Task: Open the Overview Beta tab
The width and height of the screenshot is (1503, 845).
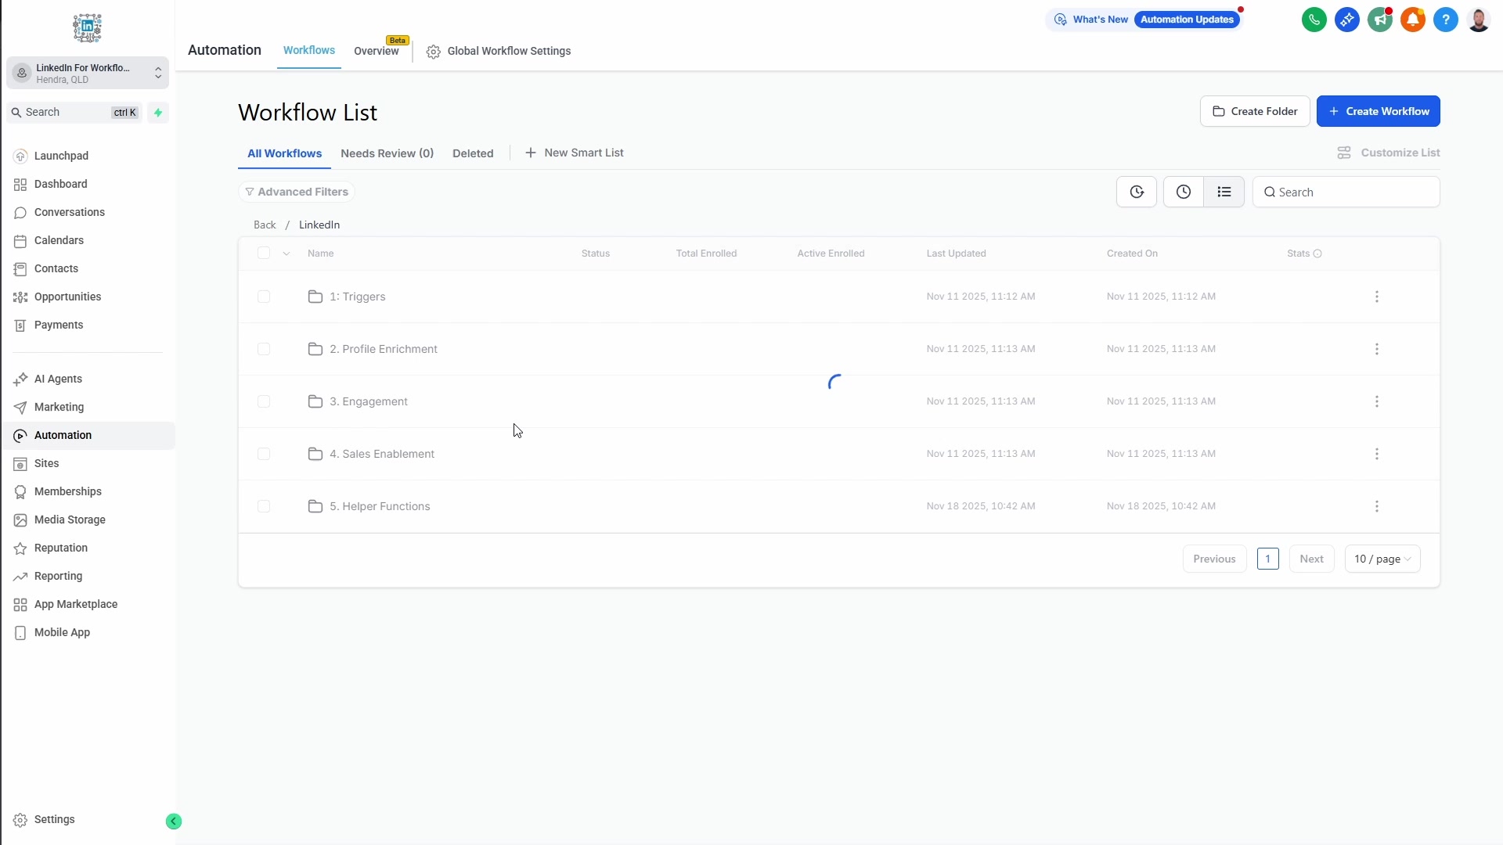Action: click(x=377, y=51)
